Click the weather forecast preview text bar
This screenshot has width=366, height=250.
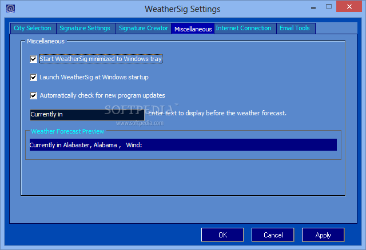(x=183, y=144)
